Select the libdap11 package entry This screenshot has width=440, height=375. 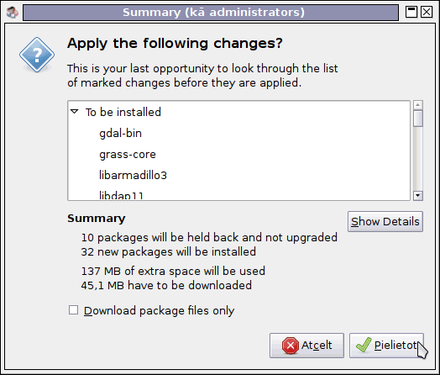pos(121,195)
